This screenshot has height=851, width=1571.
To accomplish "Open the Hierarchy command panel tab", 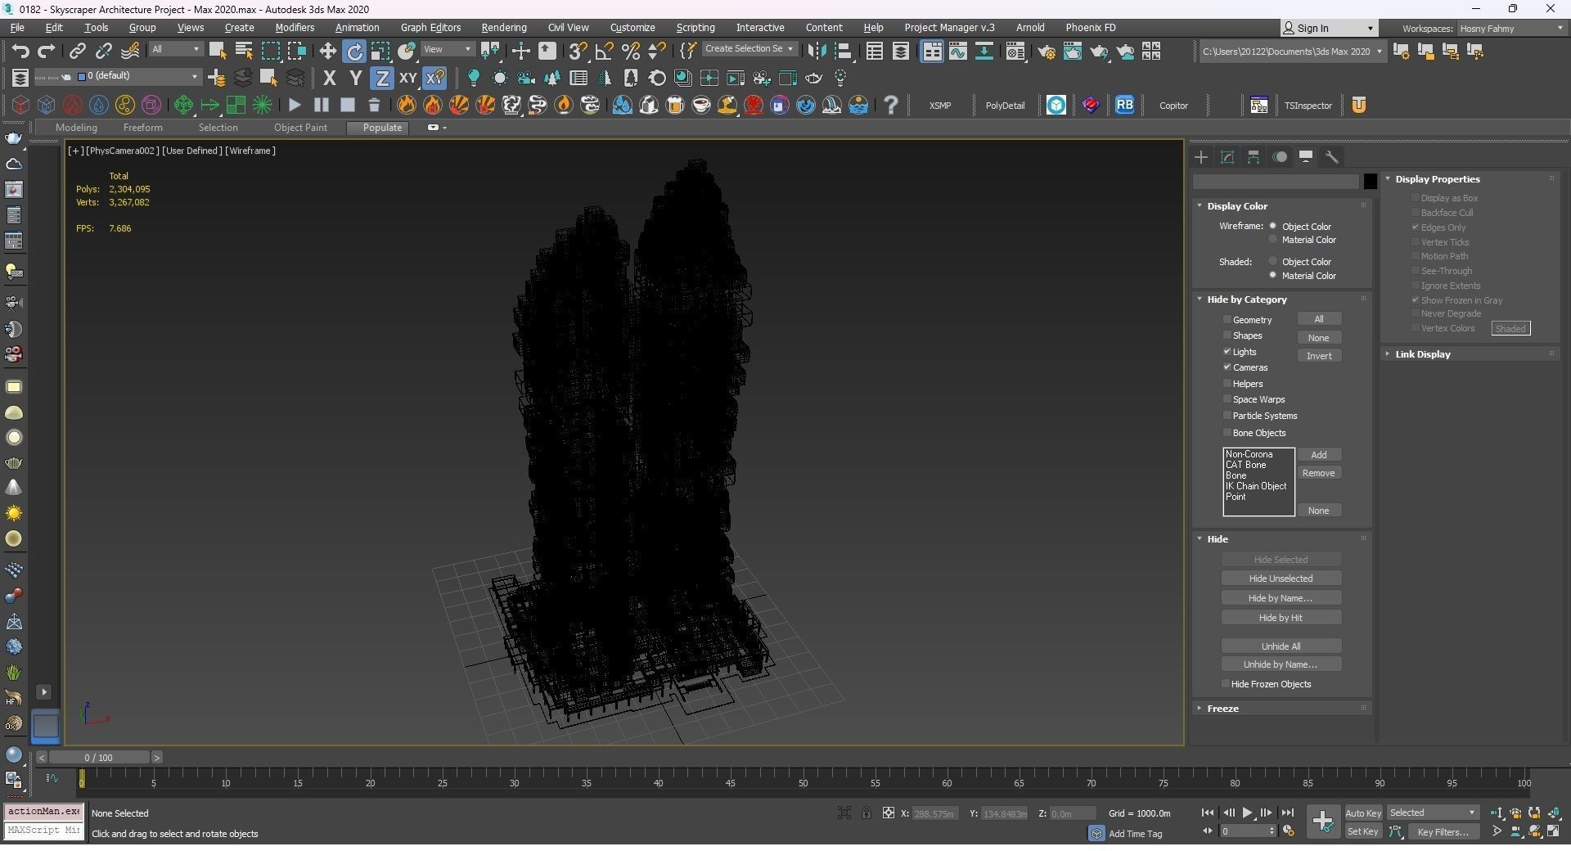I will tap(1254, 157).
